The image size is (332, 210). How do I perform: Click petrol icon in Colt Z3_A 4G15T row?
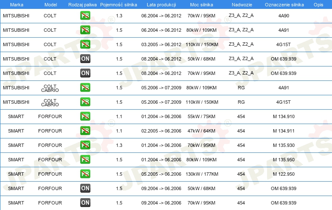click(x=85, y=44)
